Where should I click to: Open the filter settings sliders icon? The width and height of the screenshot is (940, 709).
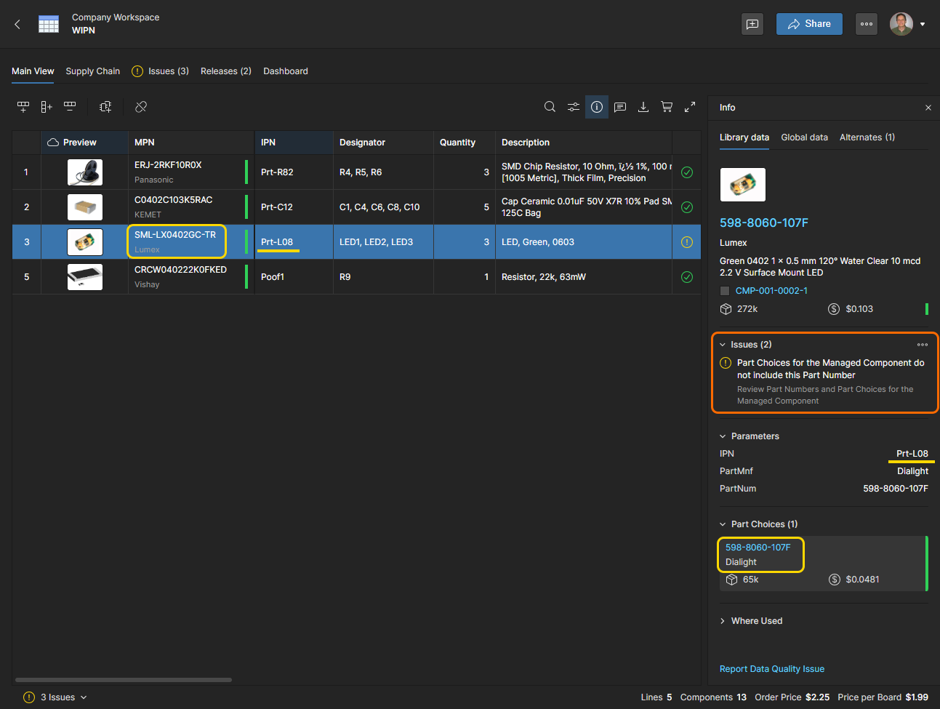point(574,107)
